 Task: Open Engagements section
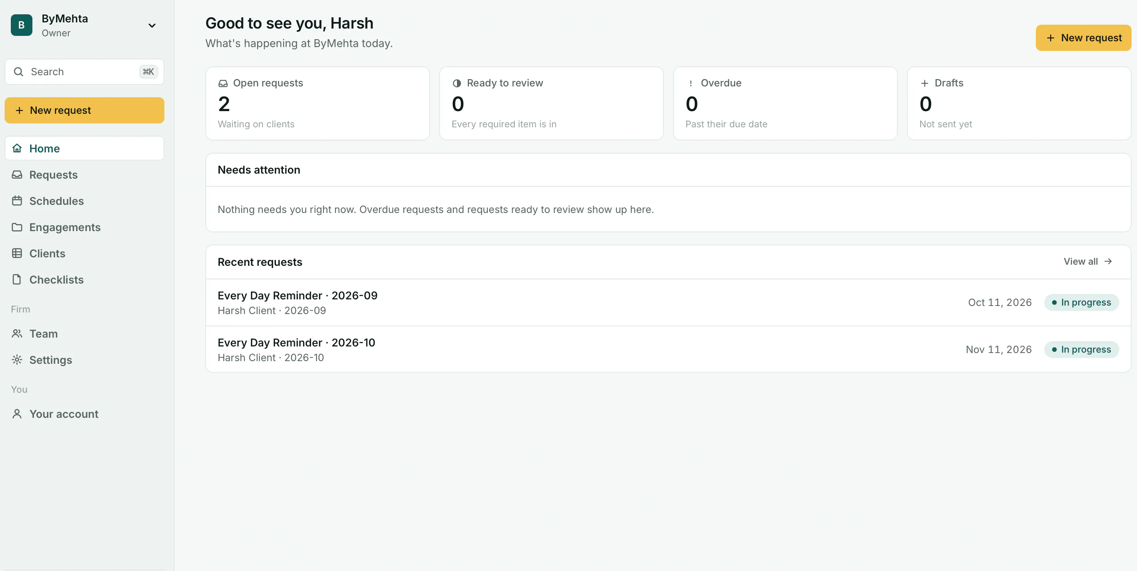pos(84,227)
